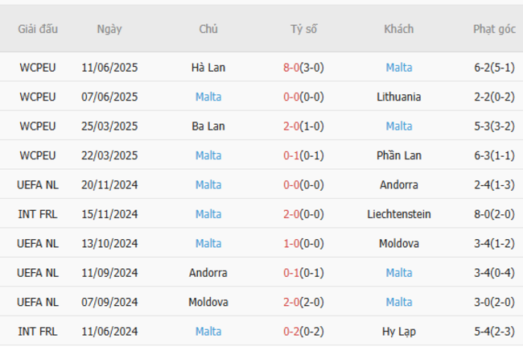523x351 pixels.
Task: Open the 0-2 score on 11/06/2024
Action: 291,331
